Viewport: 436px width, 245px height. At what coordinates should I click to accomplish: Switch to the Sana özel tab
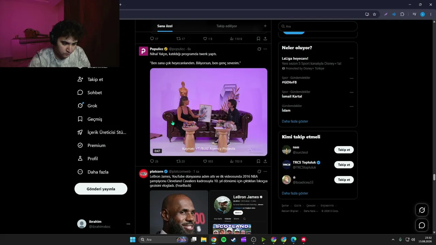pyautogui.click(x=165, y=26)
